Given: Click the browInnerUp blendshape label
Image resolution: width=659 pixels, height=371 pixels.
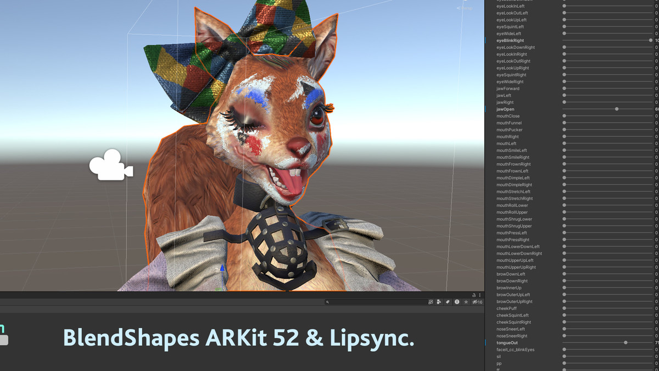Looking at the screenshot, I should click(509, 288).
